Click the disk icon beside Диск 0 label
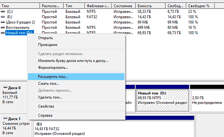224x137 pixels. (x=5, y=88)
